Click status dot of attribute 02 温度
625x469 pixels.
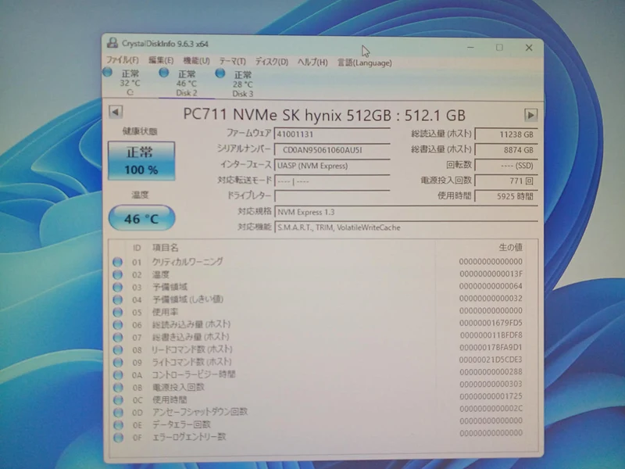[x=117, y=274]
